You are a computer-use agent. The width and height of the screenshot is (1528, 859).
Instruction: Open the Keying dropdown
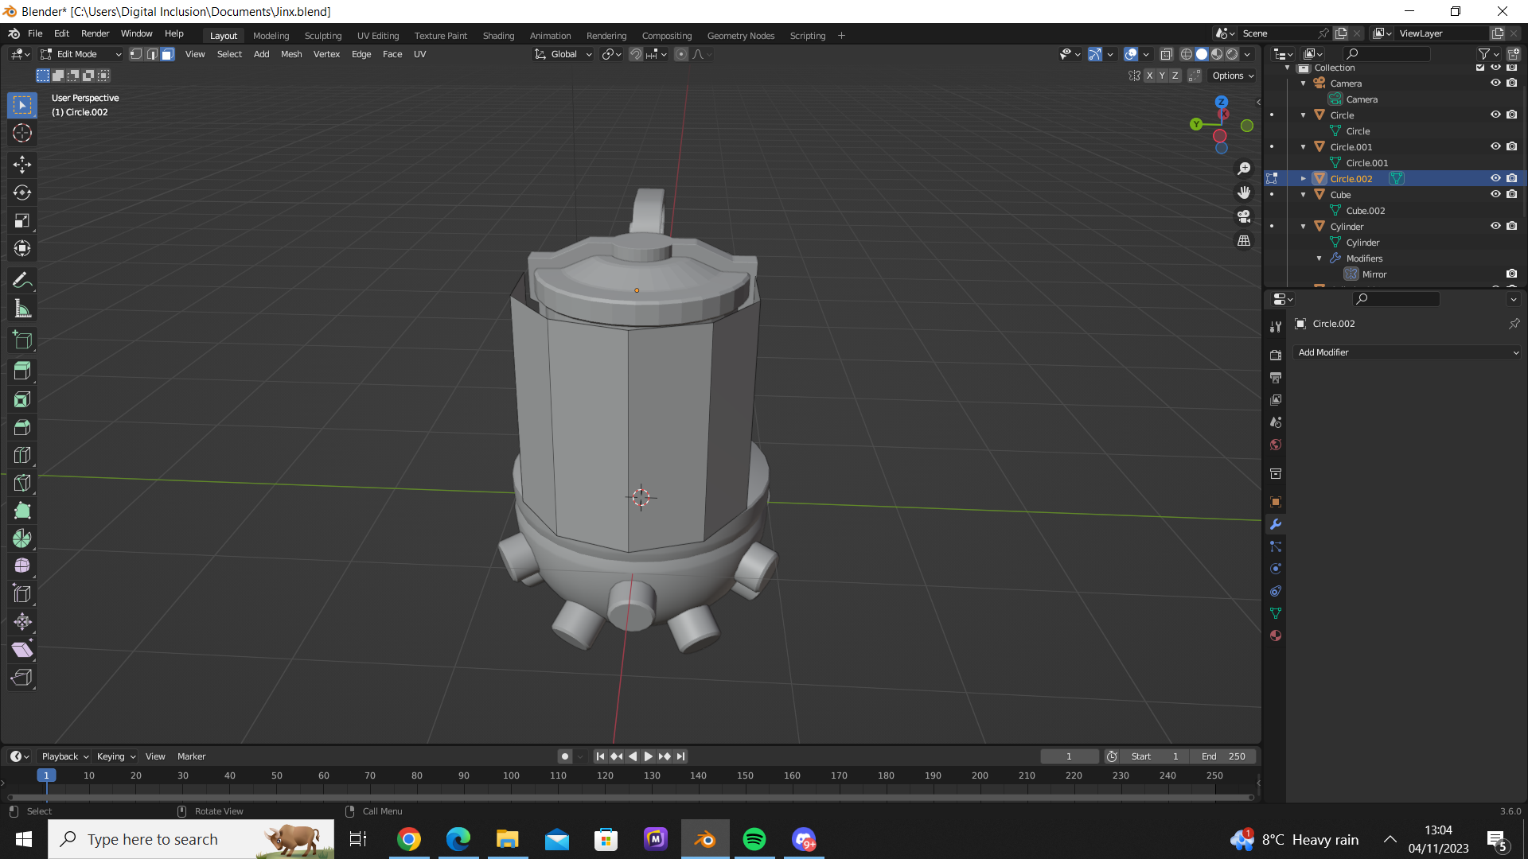(x=115, y=756)
